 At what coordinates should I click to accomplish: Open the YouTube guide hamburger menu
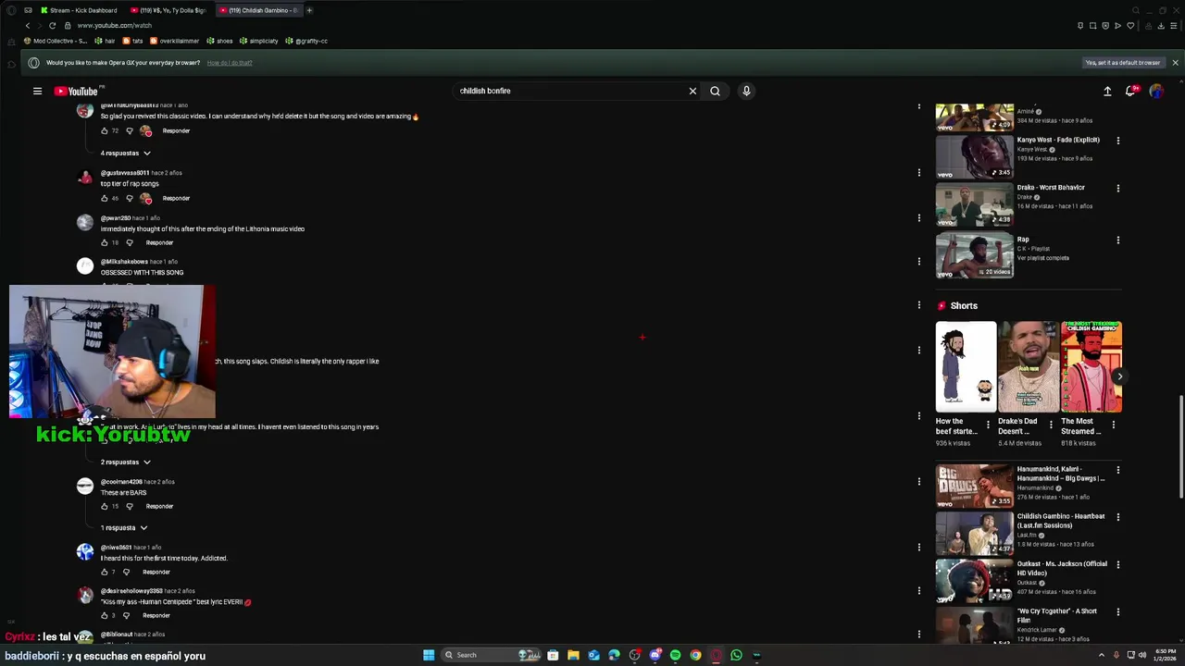(x=37, y=91)
